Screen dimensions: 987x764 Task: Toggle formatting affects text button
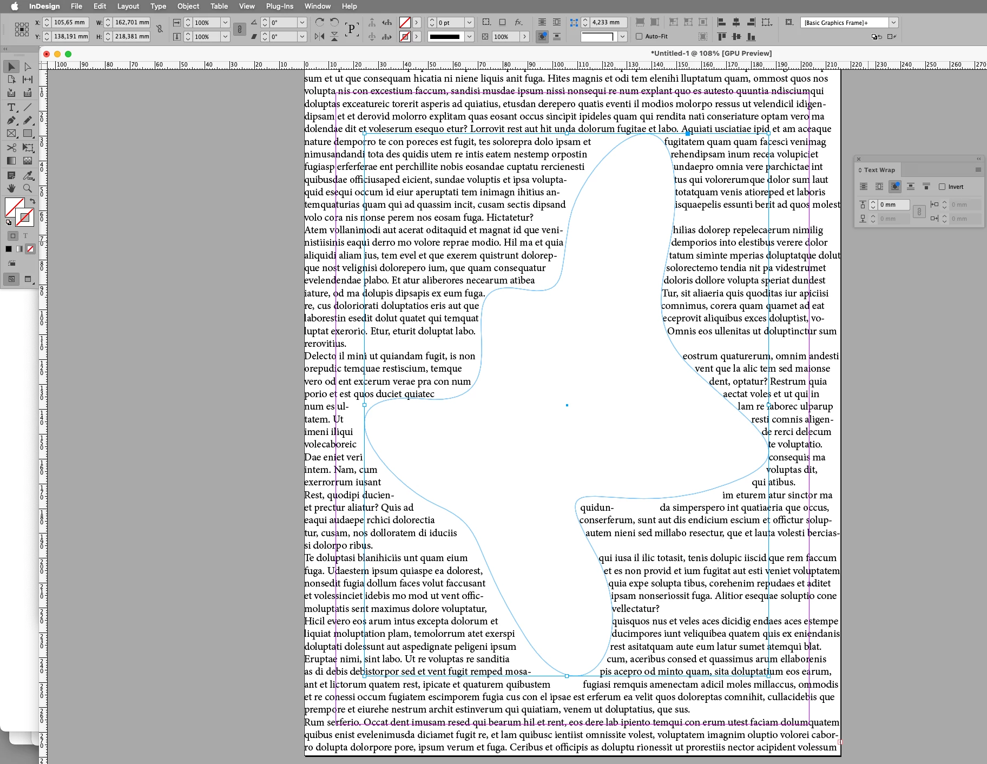pyautogui.click(x=25, y=236)
